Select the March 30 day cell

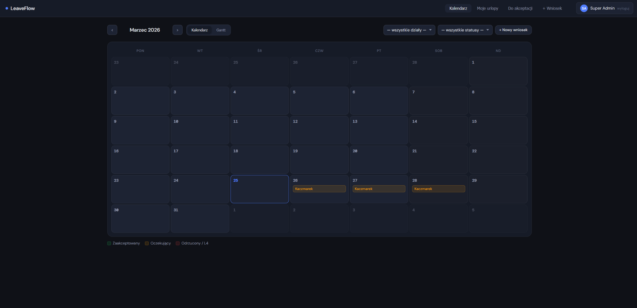(140, 218)
